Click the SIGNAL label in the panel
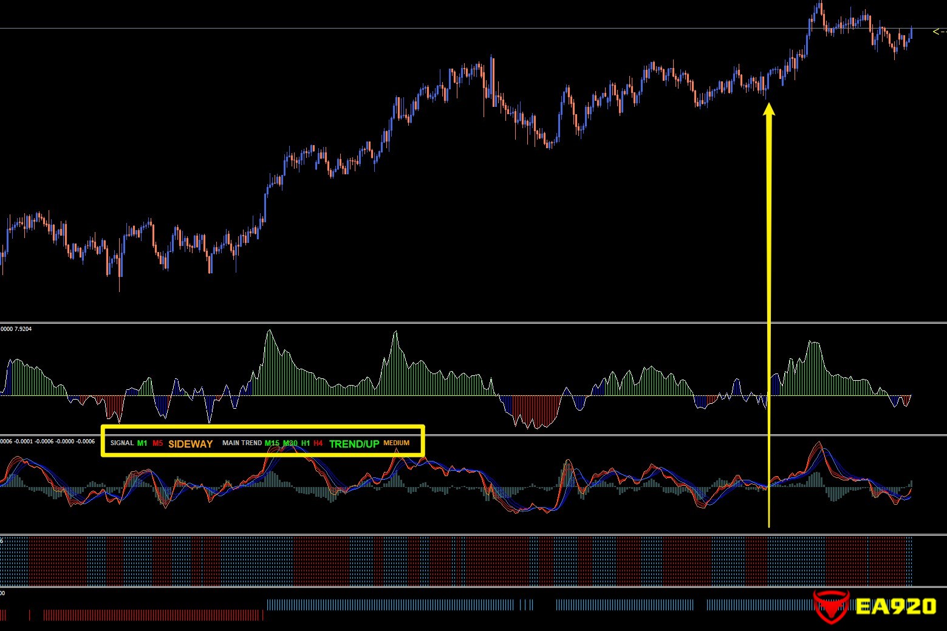 pos(121,443)
